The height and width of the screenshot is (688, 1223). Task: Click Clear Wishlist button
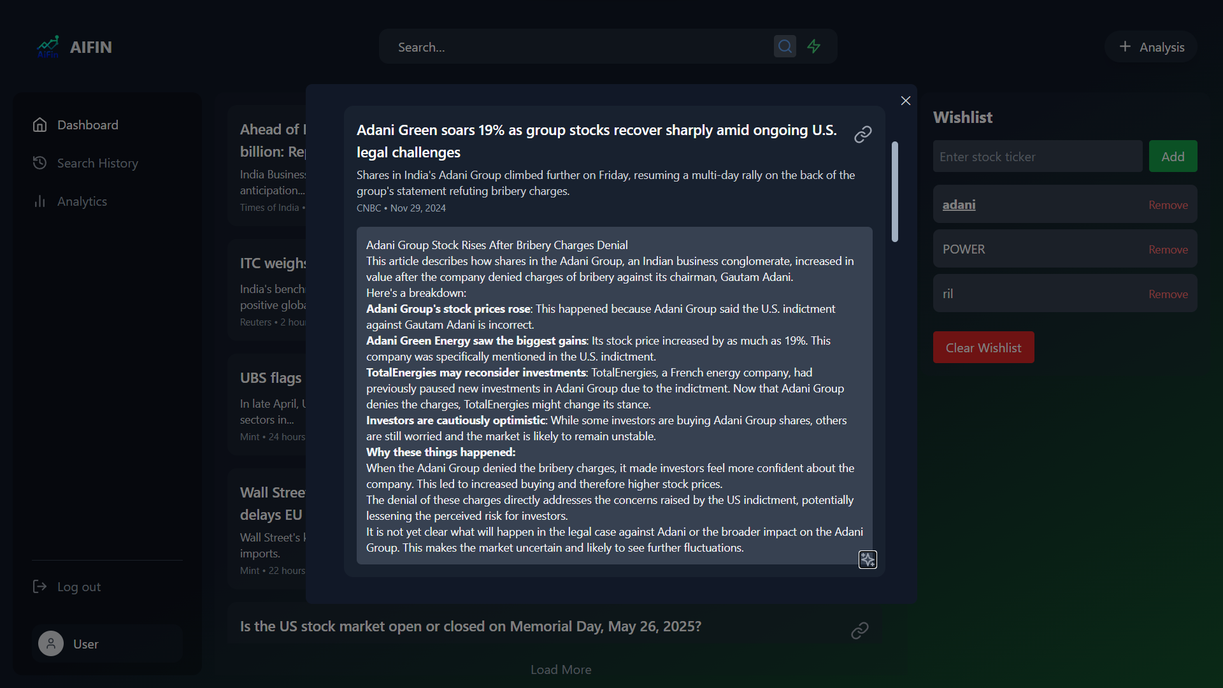pos(983,347)
